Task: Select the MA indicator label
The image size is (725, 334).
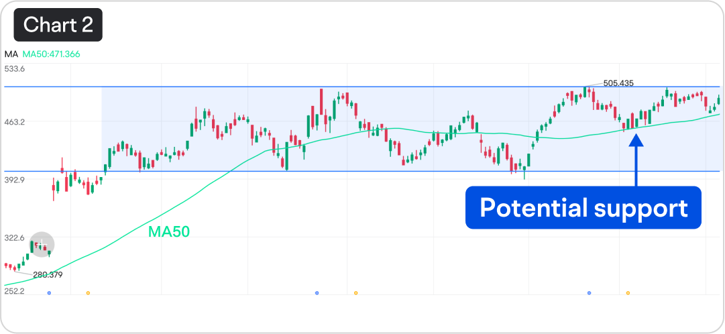Action: [11, 54]
